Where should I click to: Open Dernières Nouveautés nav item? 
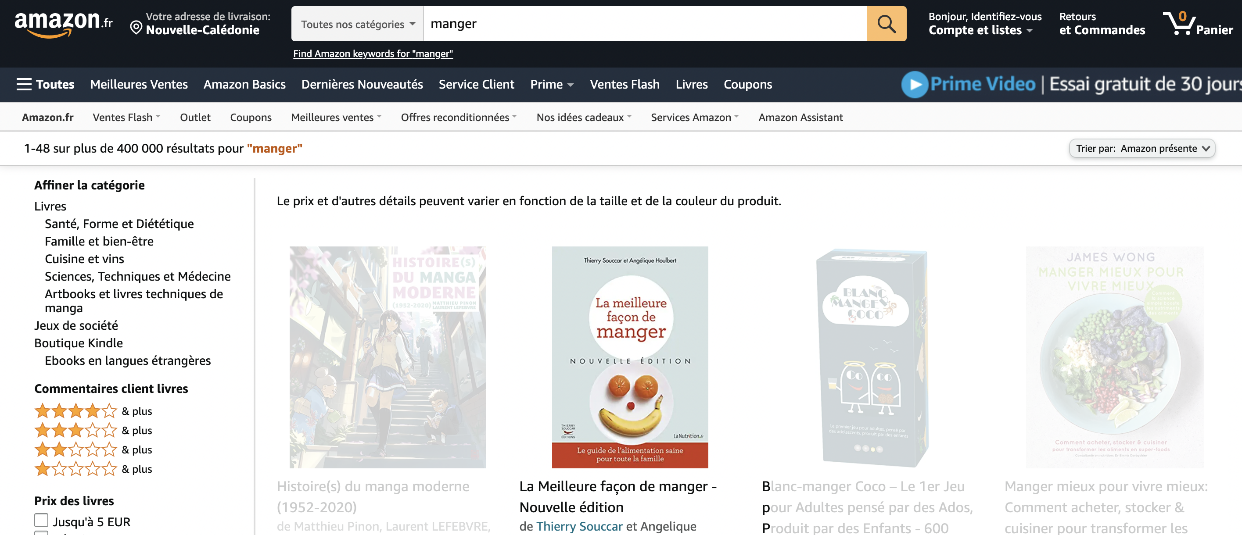click(x=362, y=84)
